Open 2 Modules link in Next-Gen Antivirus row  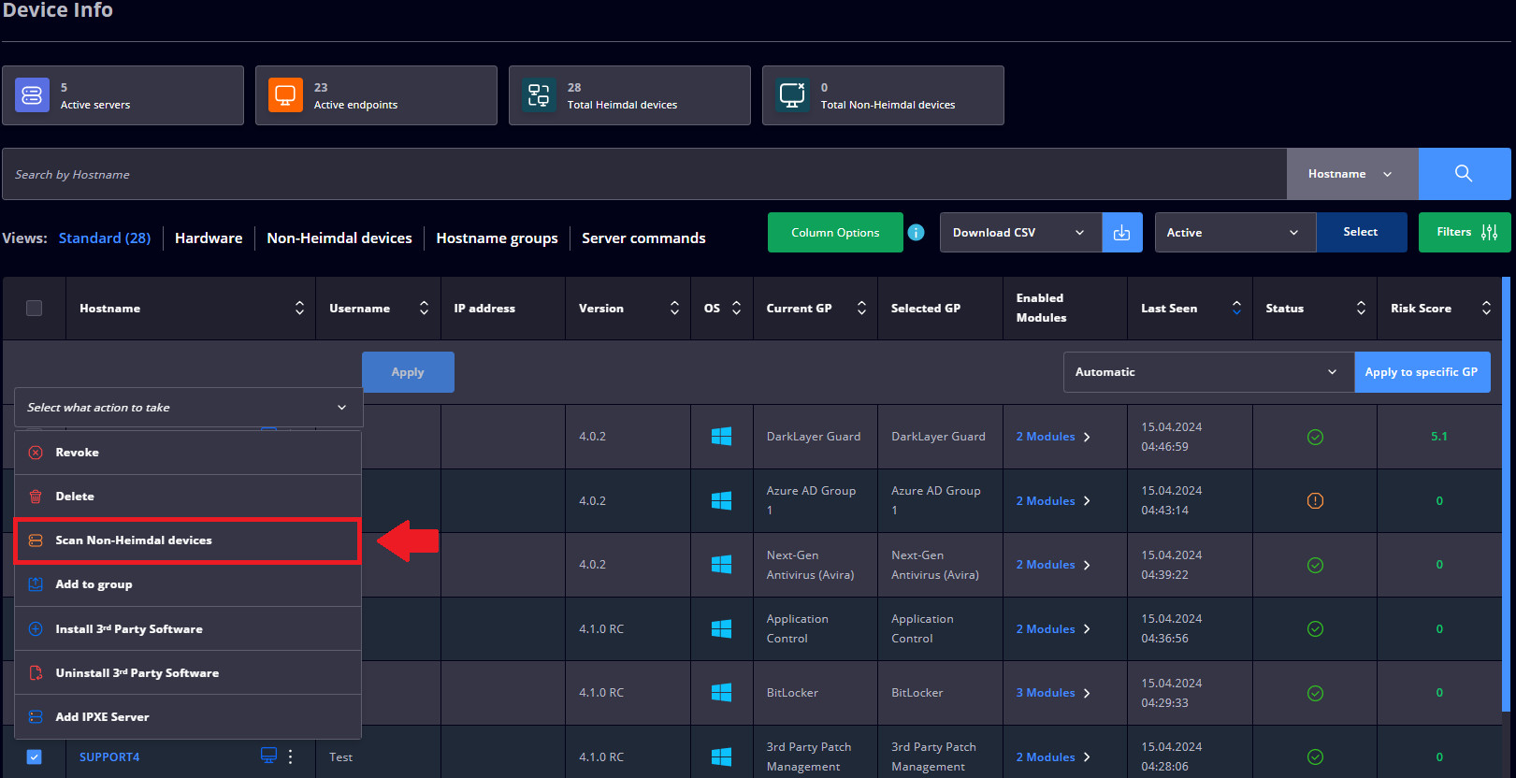(x=1053, y=565)
